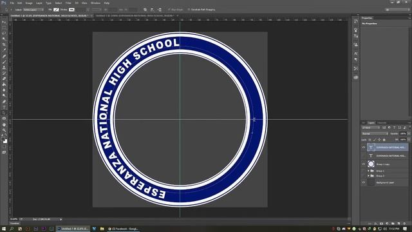Hide the ellipse shape layer
The image size is (412, 232).
coord(364,164)
